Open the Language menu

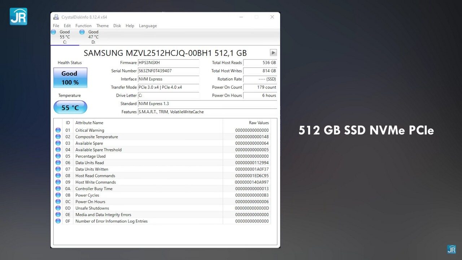[x=148, y=26]
